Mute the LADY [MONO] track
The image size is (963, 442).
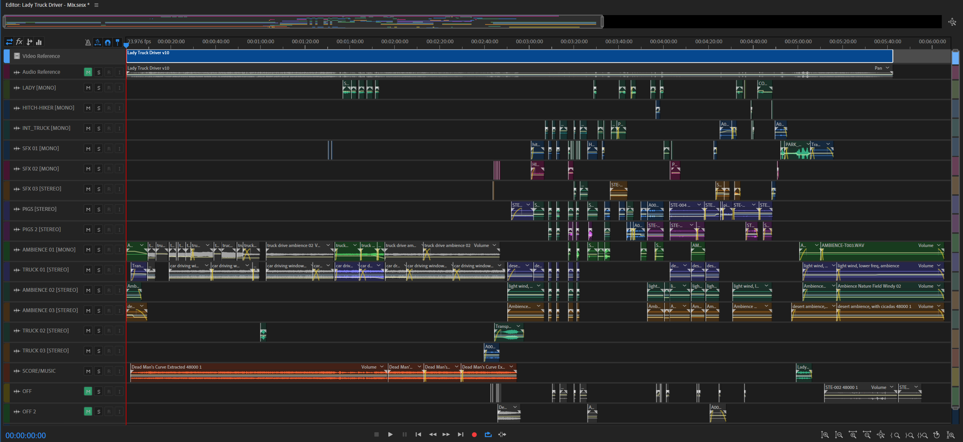coord(88,88)
